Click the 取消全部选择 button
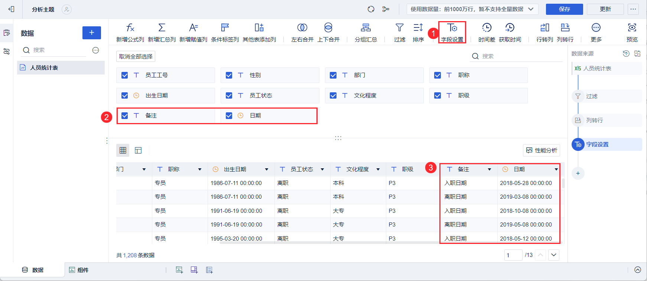Image resolution: width=647 pixels, height=281 pixels. tap(136, 56)
